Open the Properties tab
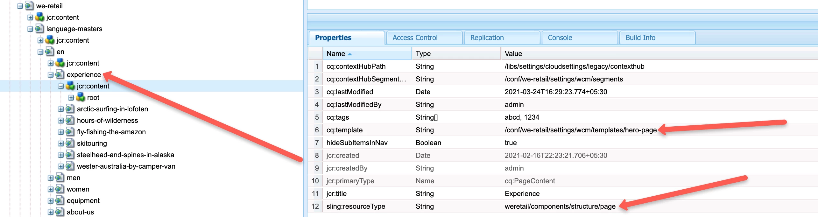 [x=346, y=38]
